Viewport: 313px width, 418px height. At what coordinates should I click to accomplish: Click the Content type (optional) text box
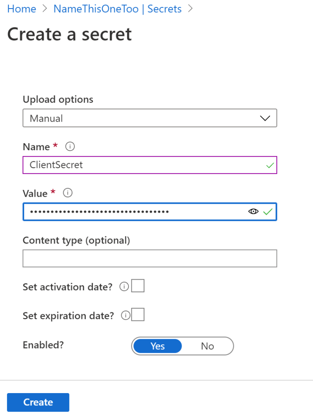pyautogui.click(x=149, y=258)
